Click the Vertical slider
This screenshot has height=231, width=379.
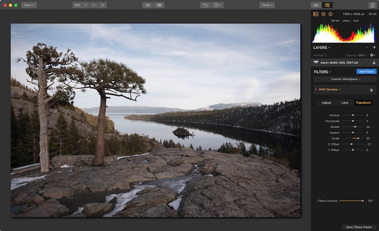coord(353,115)
